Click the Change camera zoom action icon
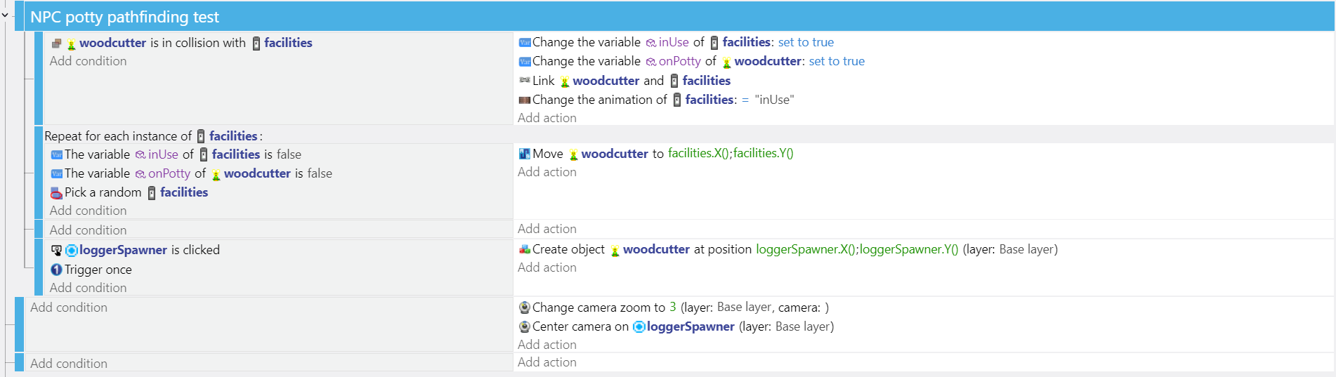 [524, 307]
